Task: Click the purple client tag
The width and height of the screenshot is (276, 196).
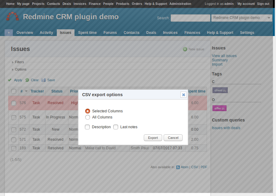Action: point(220,90)
